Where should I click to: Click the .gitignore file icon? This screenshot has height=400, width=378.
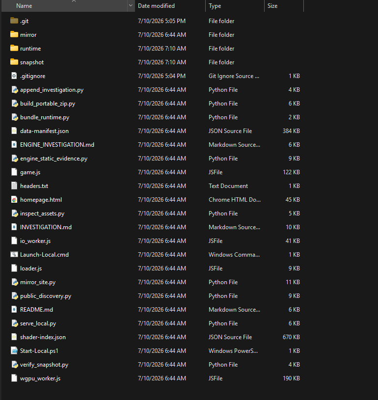[14, 76]
